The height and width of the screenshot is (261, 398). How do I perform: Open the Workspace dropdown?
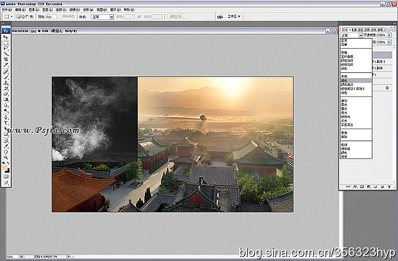[x=234, y=17]
